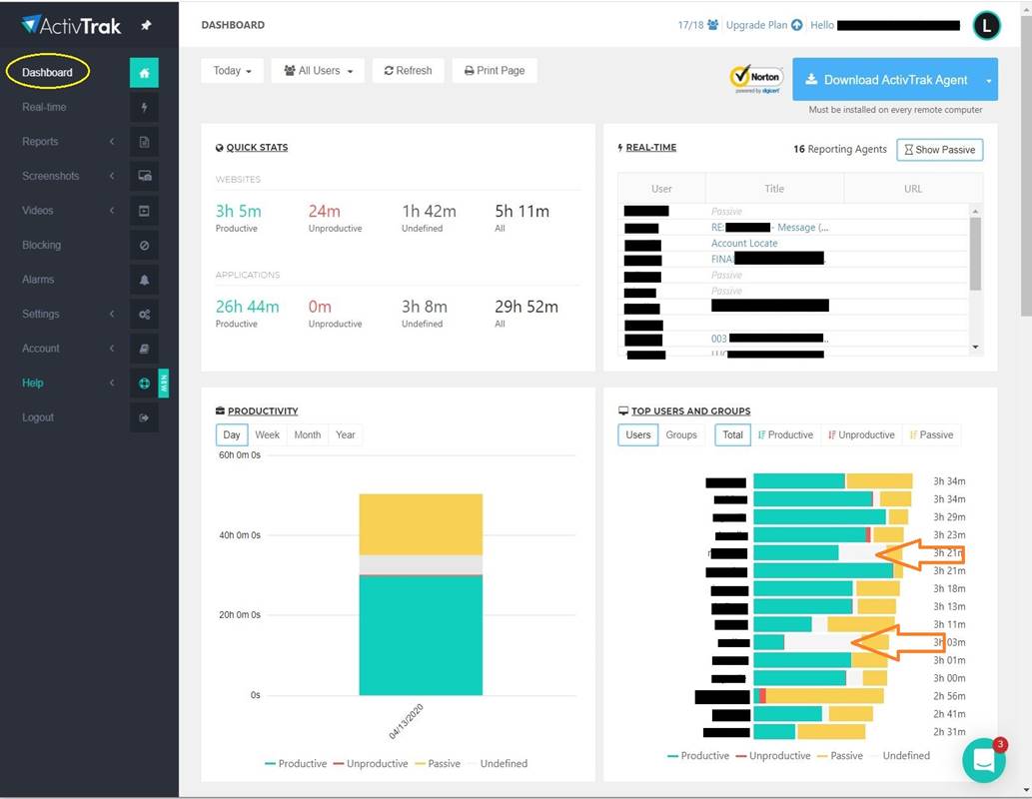Click Real-Time table scrollbar down arrow

975,347
